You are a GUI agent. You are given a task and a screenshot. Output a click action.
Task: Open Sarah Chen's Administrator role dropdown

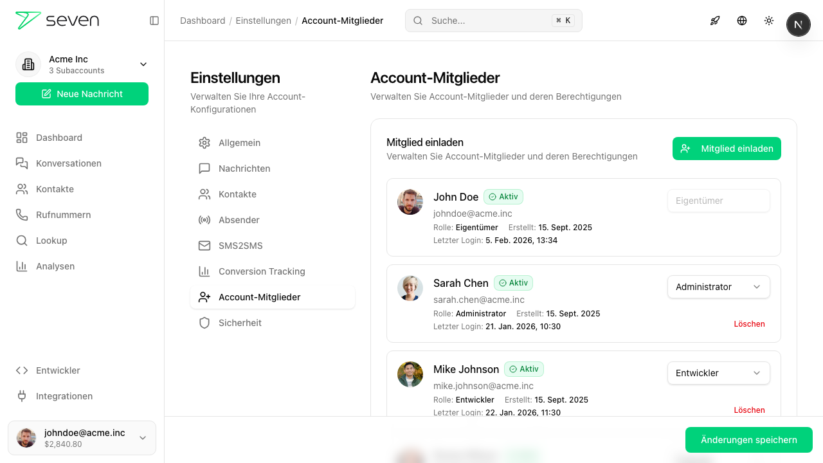718,287
